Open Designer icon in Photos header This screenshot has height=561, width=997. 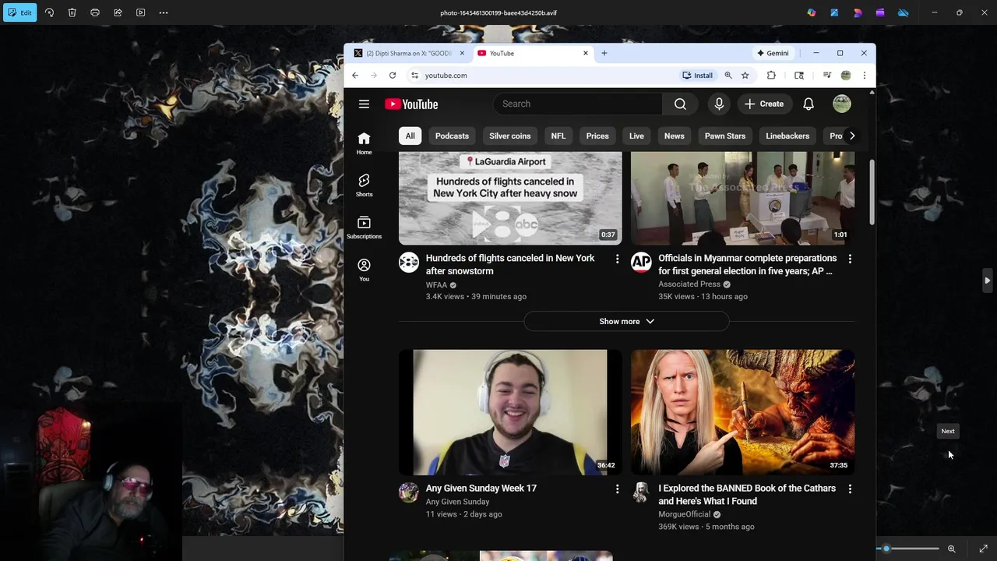858,12
